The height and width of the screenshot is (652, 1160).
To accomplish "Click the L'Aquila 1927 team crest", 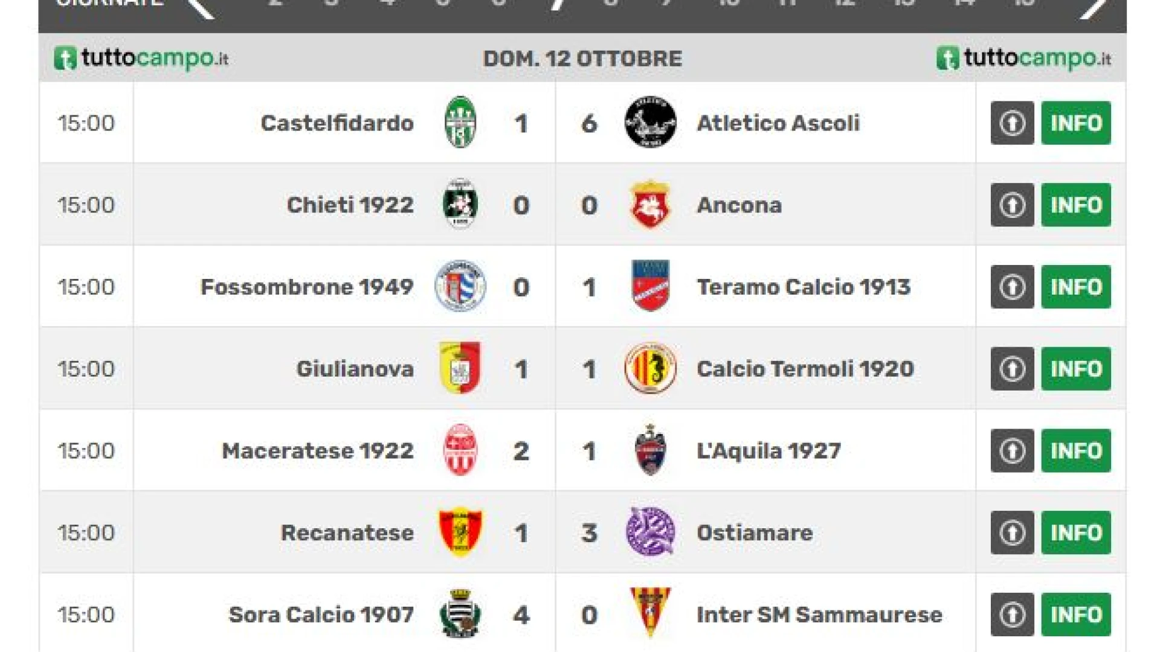I will (650, 450).
